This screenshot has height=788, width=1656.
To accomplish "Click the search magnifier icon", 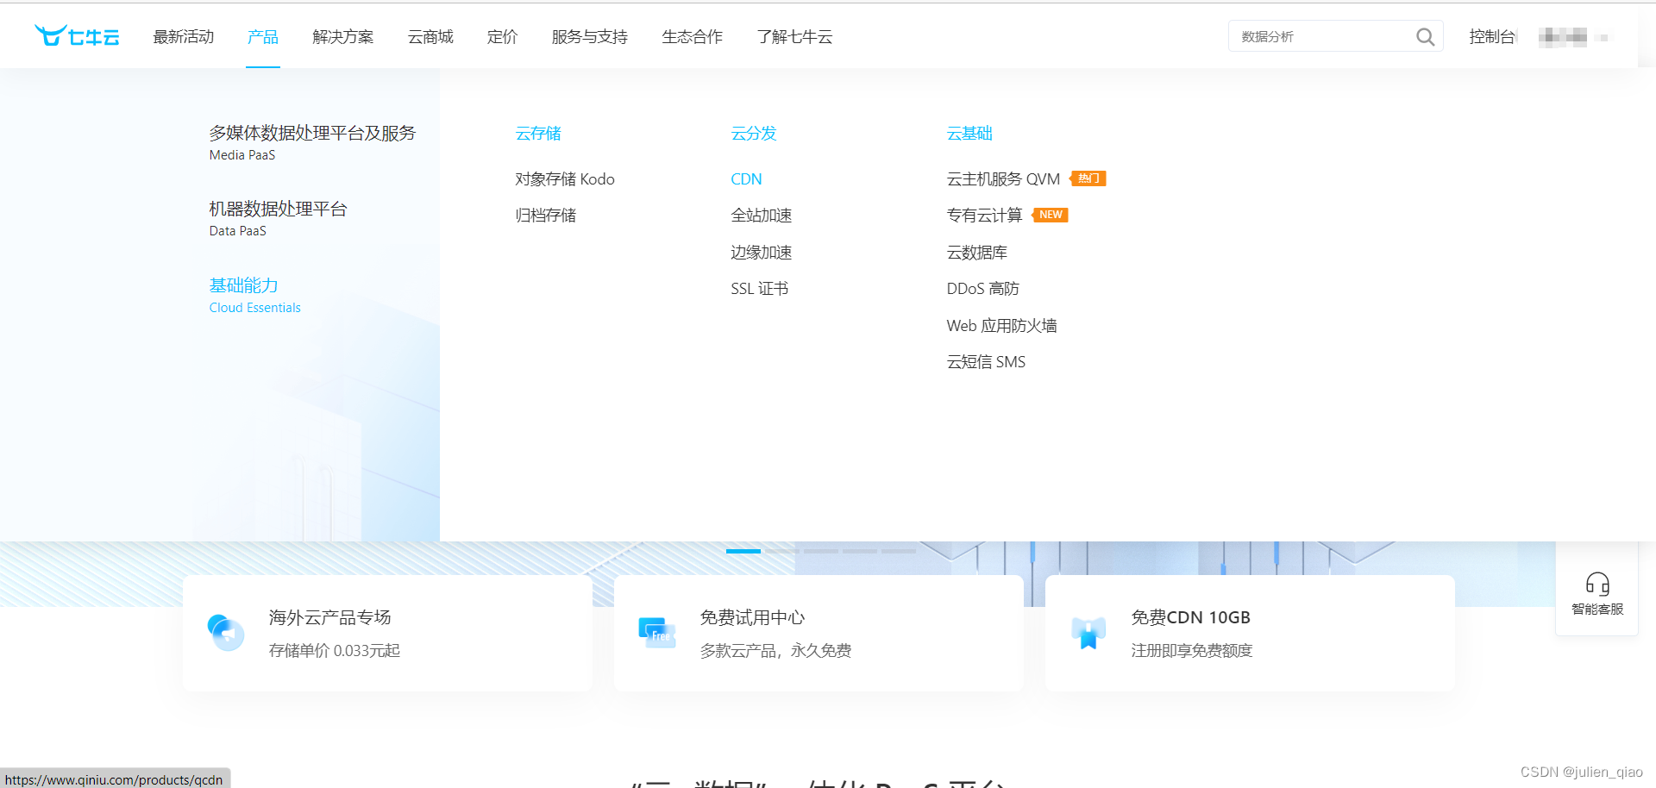I will pos(1425,36).
